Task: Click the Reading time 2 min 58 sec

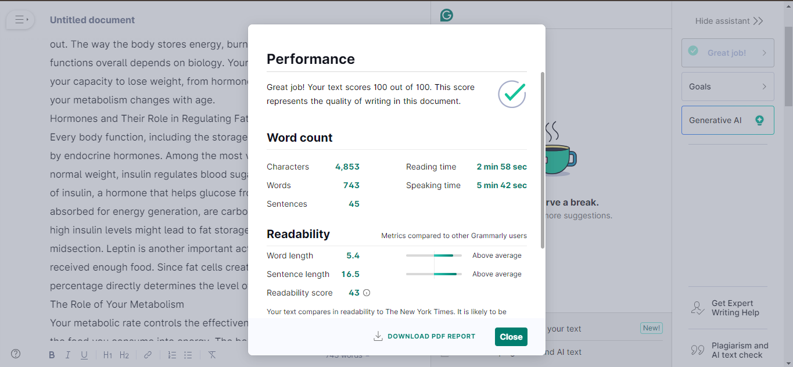Action: pyautogui.click(x=502, y=167)
